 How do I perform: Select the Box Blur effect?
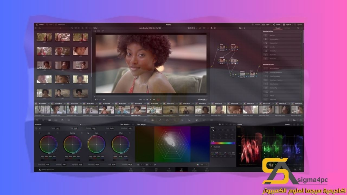282,35
